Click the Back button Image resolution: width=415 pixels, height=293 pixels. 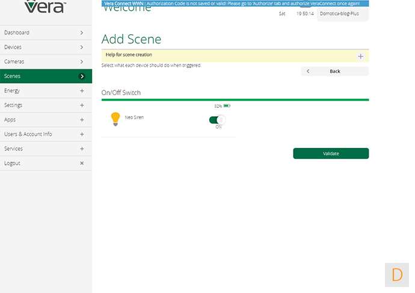pyautogui.click(x=335, y=71)
